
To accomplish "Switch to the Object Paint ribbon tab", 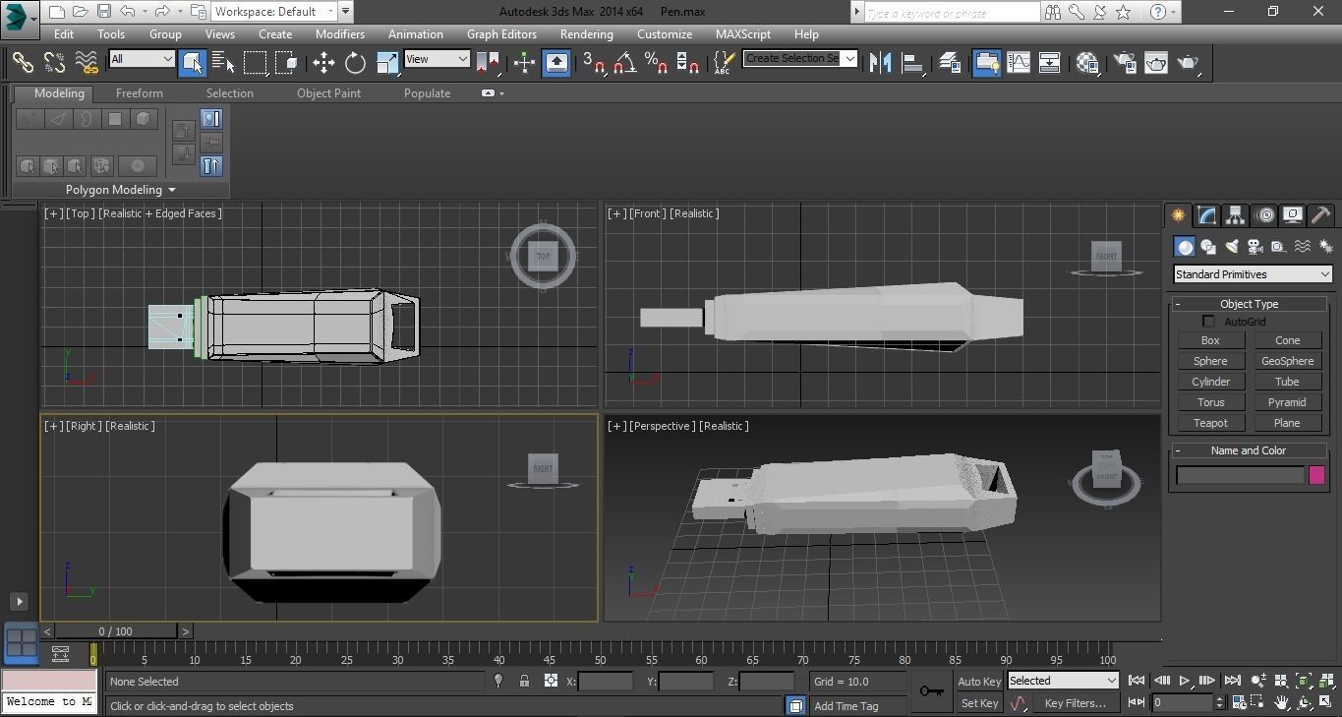I will [x=329, y=93].
